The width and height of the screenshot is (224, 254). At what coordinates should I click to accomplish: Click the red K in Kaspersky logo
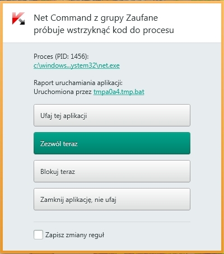[x=16, y=18]
